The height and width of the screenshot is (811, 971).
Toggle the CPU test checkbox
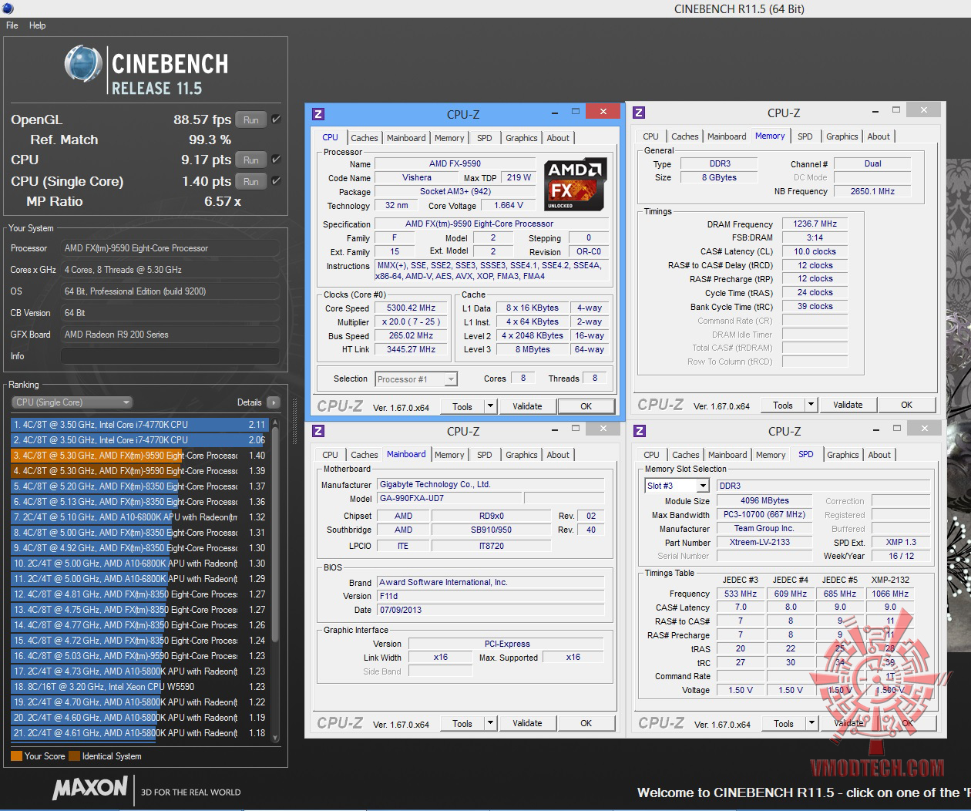[276, 160]
